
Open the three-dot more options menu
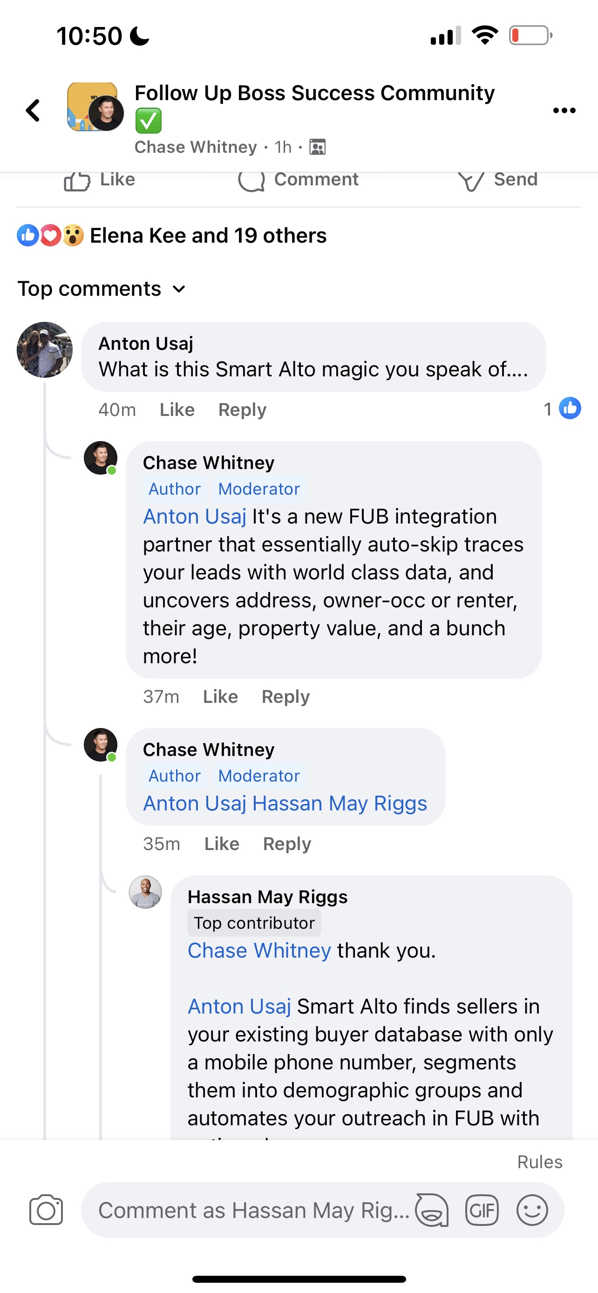(564, 110)
